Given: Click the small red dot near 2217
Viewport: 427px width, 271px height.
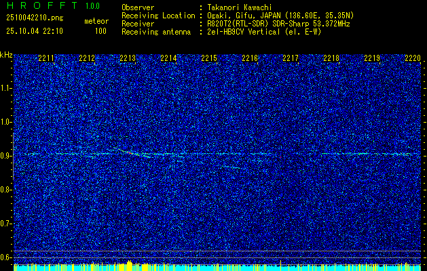Looking at the screenshot, I should pos(280,157).
